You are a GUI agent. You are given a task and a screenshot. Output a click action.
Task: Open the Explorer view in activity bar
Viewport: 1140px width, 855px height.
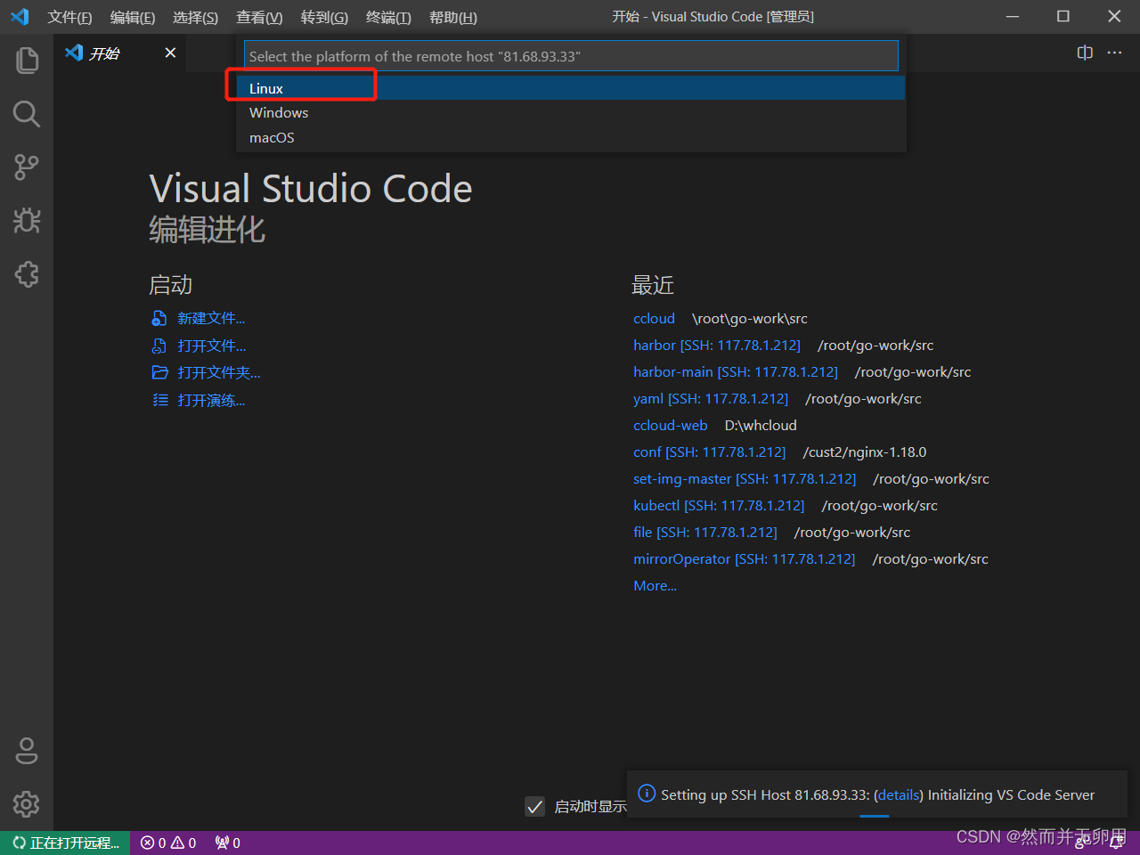27,61
